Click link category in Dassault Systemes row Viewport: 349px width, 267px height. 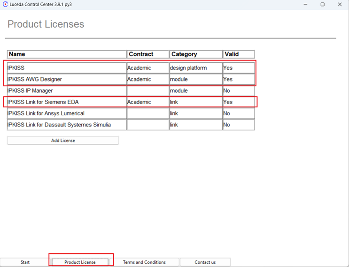tap(196, 125)
